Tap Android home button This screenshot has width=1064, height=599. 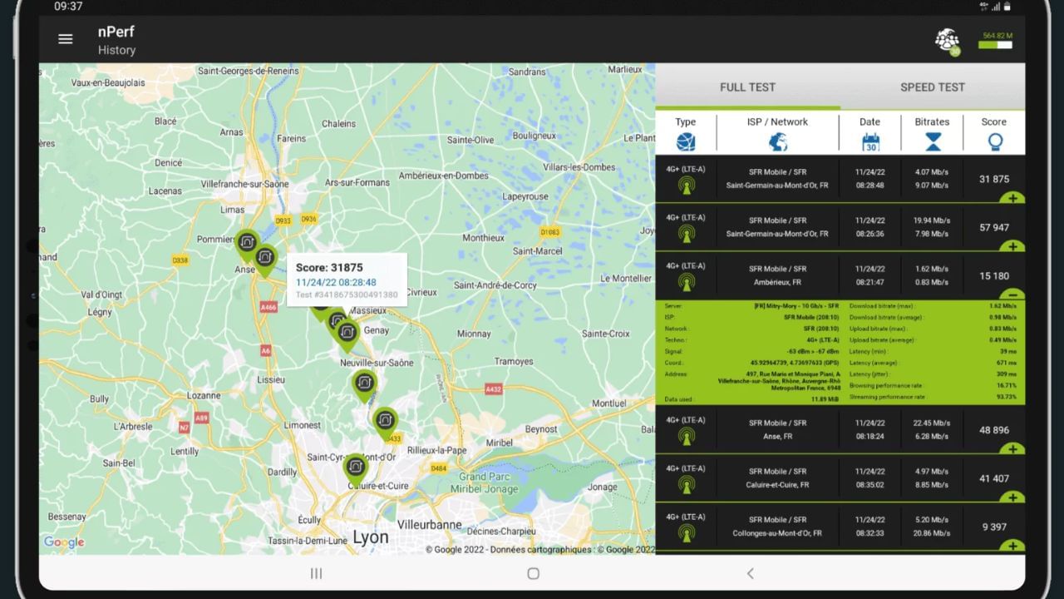click(x=533, y=573)
